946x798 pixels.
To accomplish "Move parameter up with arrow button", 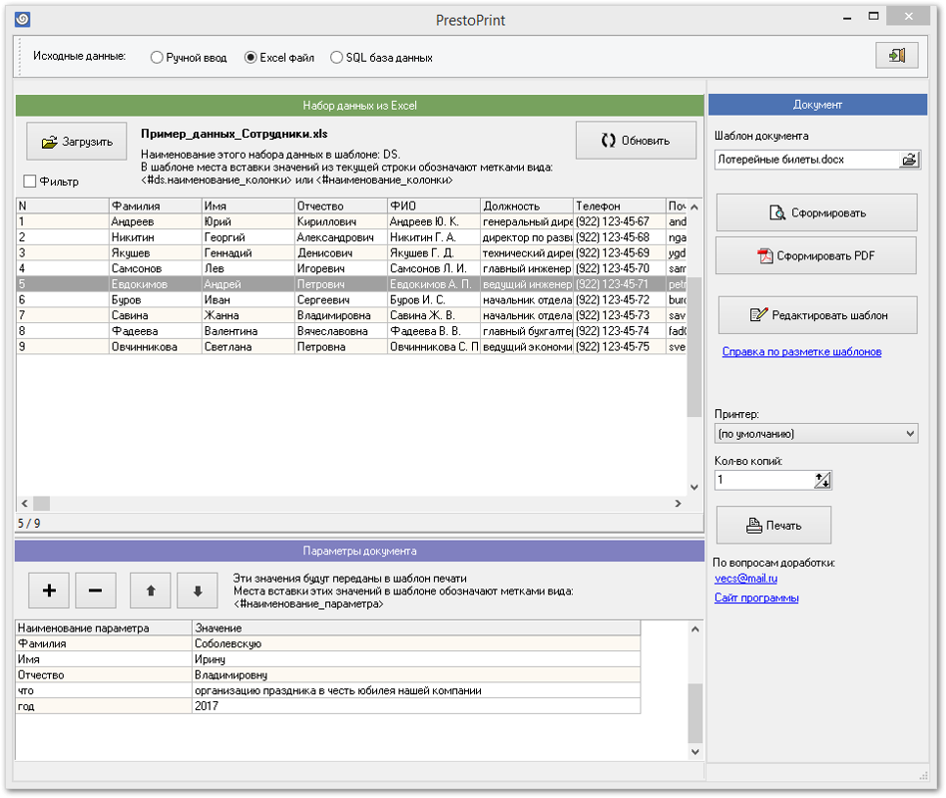I will [x=151, y=591].
